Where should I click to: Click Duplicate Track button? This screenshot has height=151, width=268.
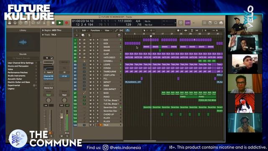(x=83, y=35)
